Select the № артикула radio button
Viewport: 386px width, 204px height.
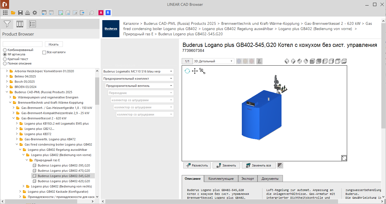click(5, 55)
